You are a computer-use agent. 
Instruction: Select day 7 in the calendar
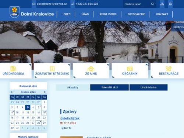pos(39,107)
